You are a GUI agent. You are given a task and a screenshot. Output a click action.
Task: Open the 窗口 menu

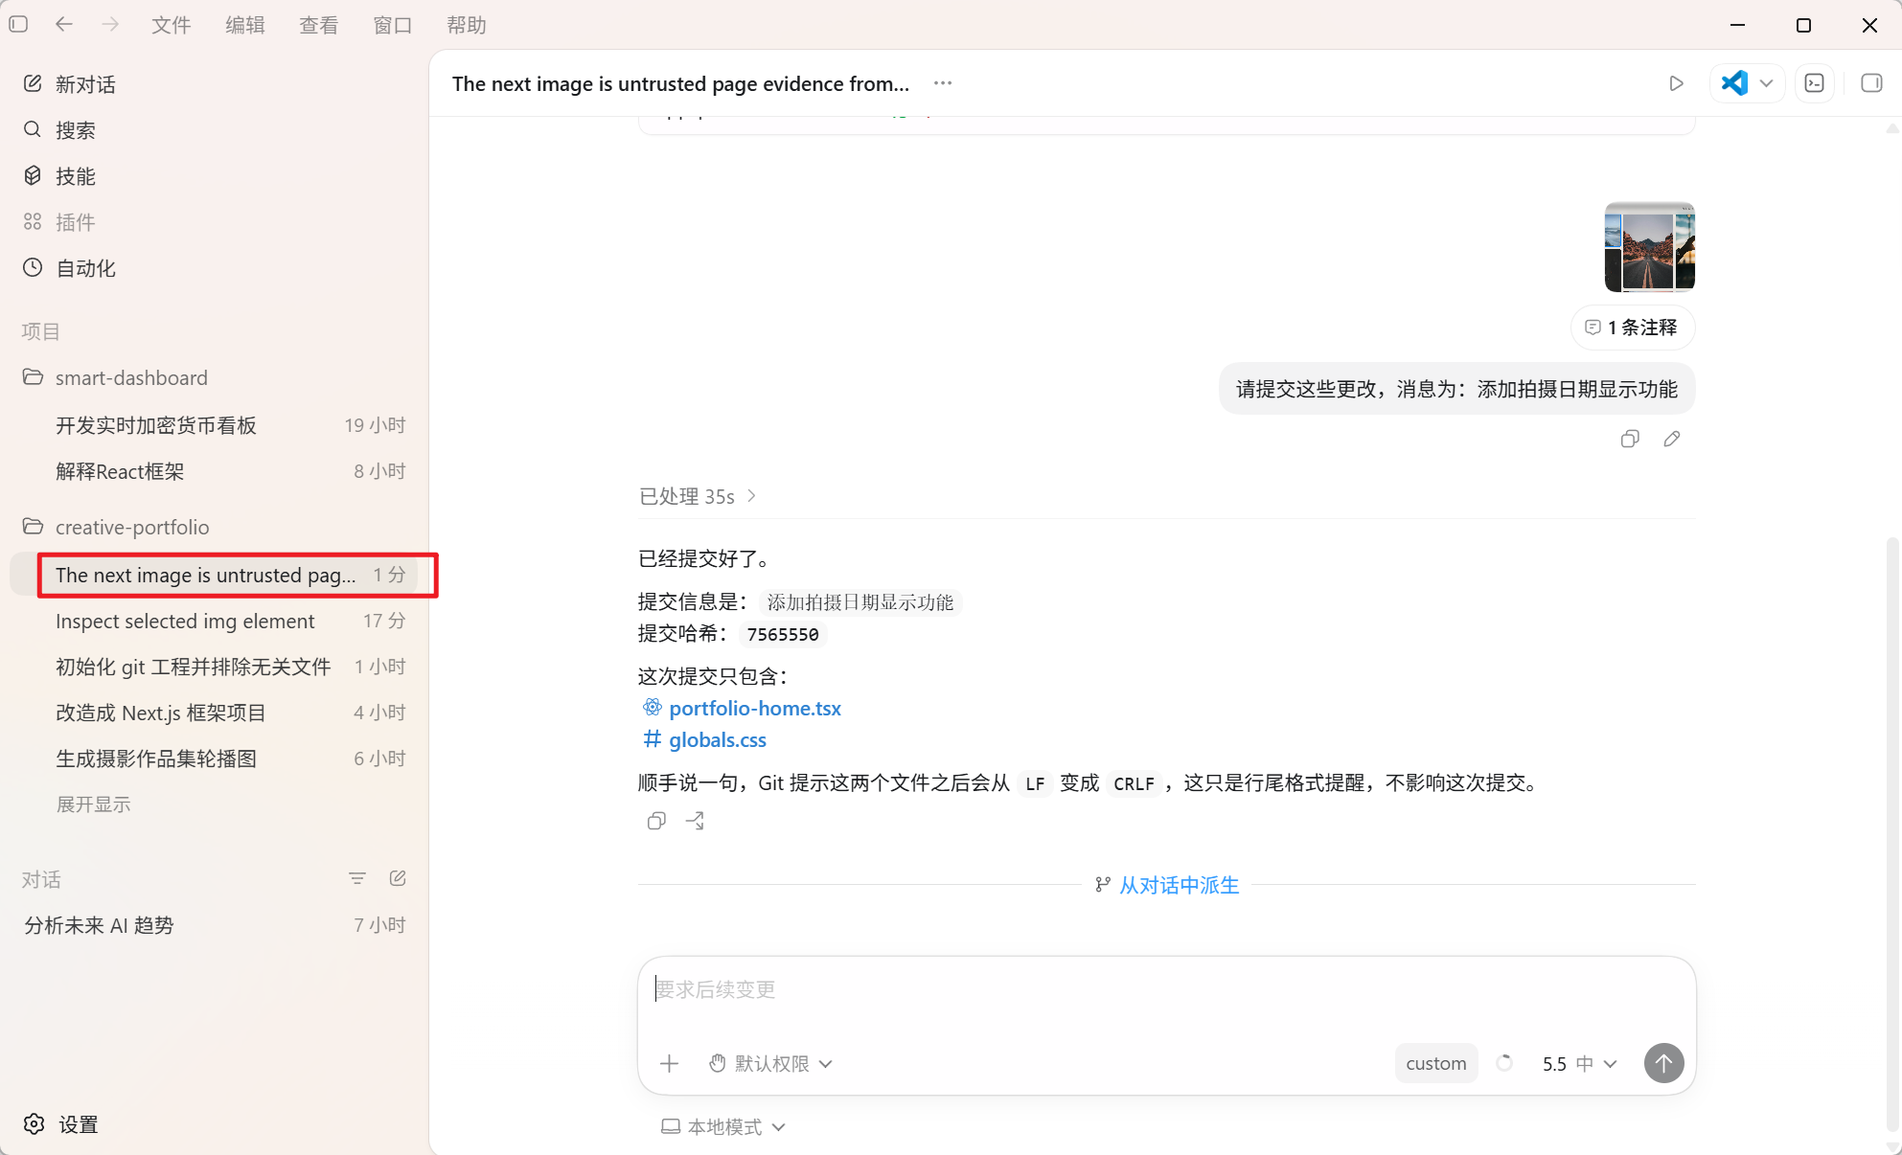[393, 25]
